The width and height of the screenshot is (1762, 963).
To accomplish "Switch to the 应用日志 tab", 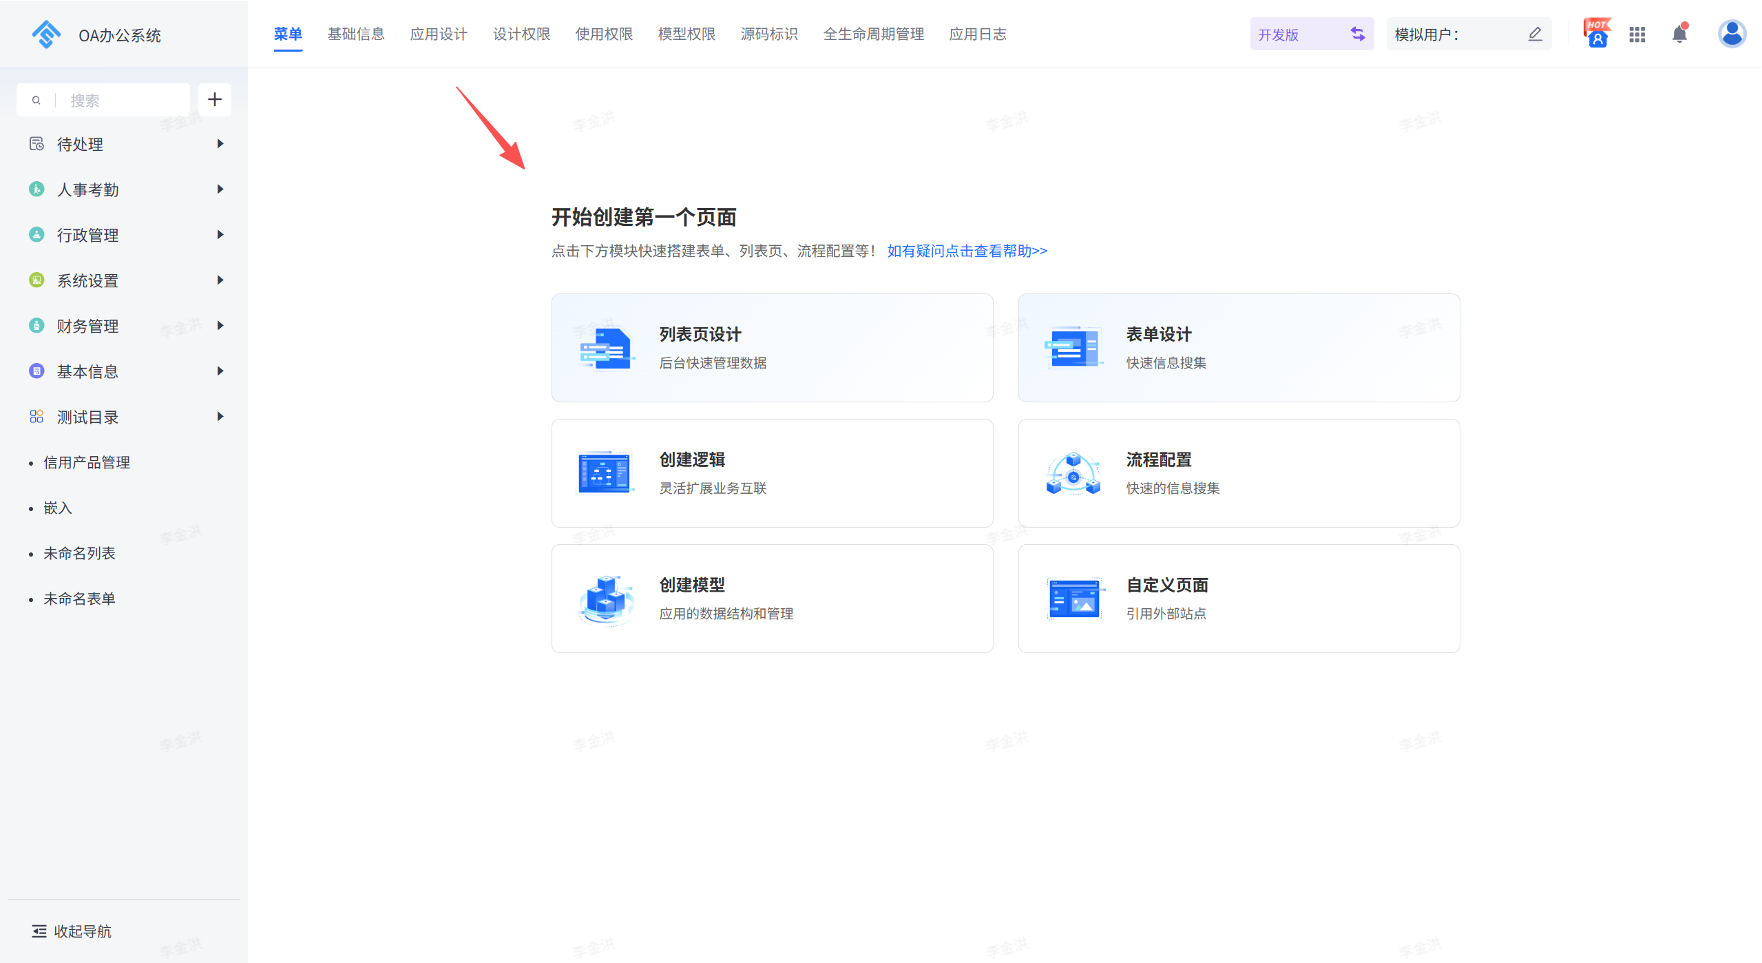I will tap(978, 34).
